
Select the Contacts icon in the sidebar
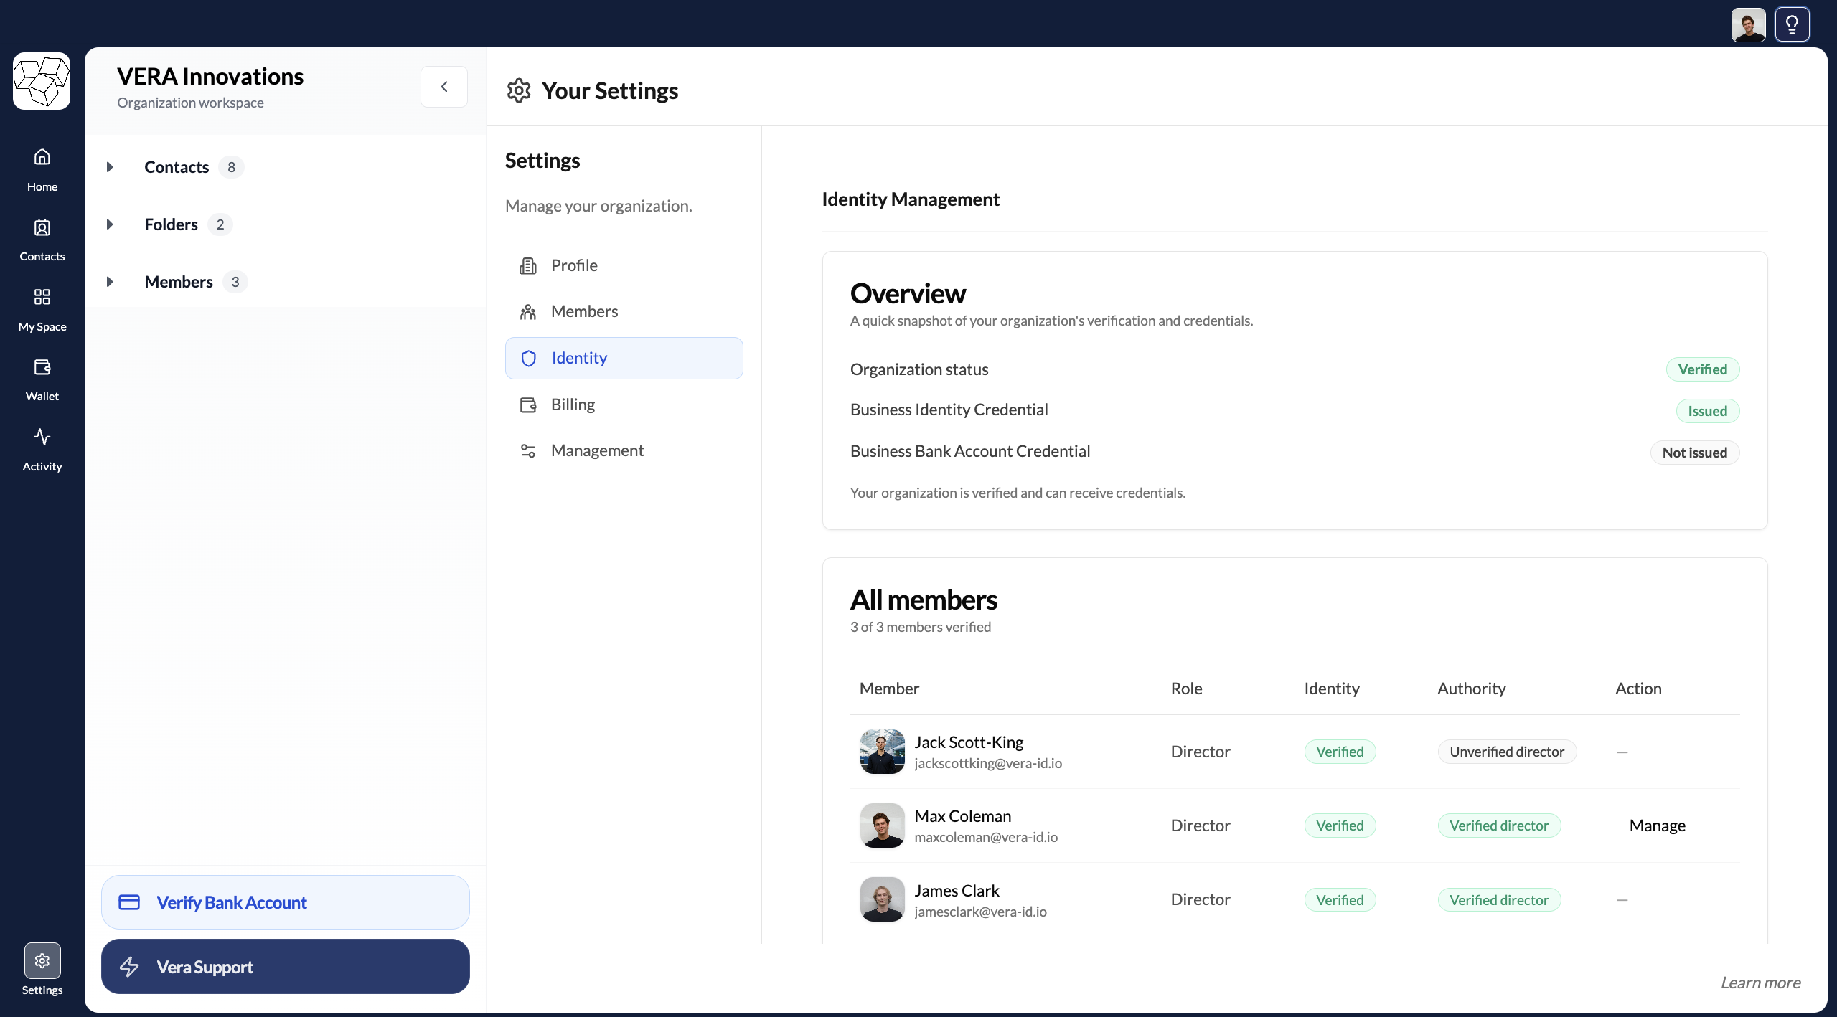click(42, 237)
